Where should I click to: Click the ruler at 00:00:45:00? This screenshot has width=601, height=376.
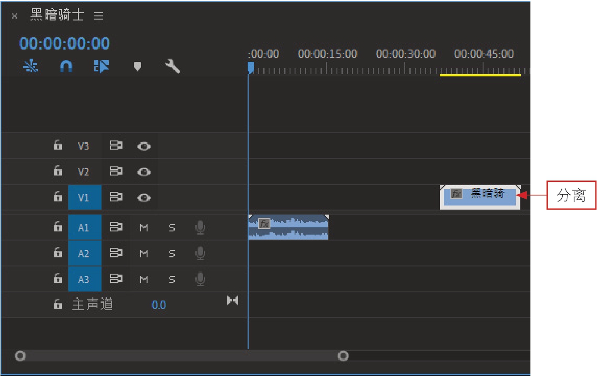pyautogui.click(x=484, y=54)
